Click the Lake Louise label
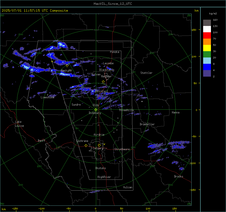 point(19,124)
